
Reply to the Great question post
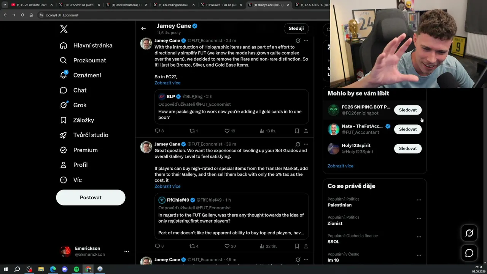tap(158, 246)
